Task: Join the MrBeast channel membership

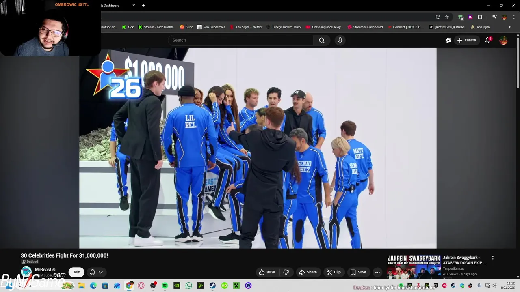Action: point(76,272)
